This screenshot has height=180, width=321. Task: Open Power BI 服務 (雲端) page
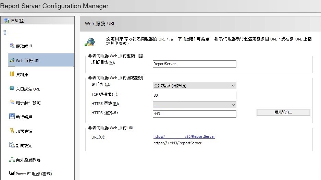[34, 174]
